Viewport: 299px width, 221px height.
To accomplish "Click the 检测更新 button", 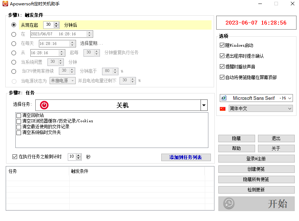I will (256, 190).
